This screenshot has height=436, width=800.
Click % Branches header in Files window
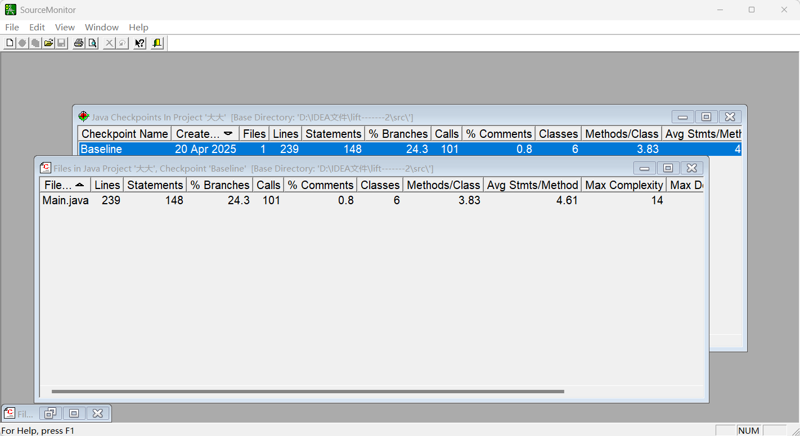pyautogui.click(x=220, y=185)
